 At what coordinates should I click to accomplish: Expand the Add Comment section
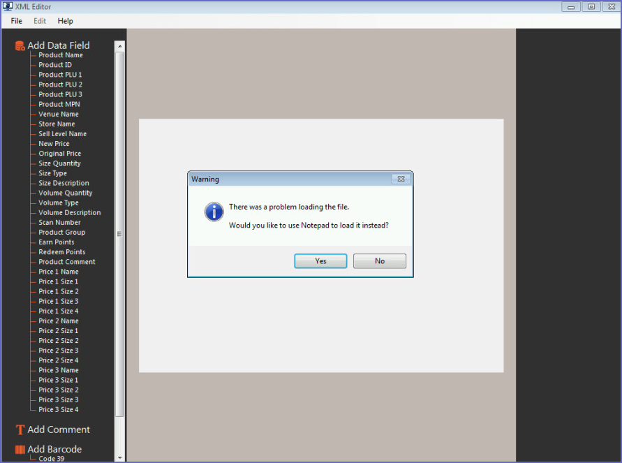59,429
